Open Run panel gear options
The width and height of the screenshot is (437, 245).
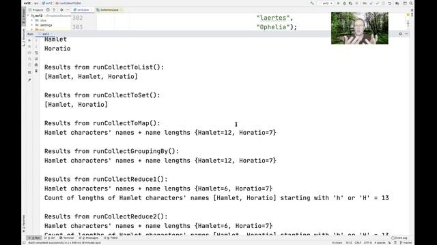(x=401, y=34)
